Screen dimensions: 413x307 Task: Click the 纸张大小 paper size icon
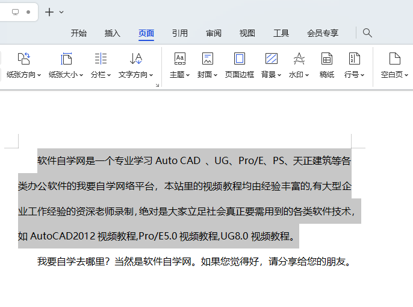(66, 59)
